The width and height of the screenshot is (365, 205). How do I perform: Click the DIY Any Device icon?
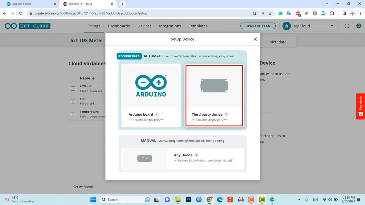click(145, 159)
